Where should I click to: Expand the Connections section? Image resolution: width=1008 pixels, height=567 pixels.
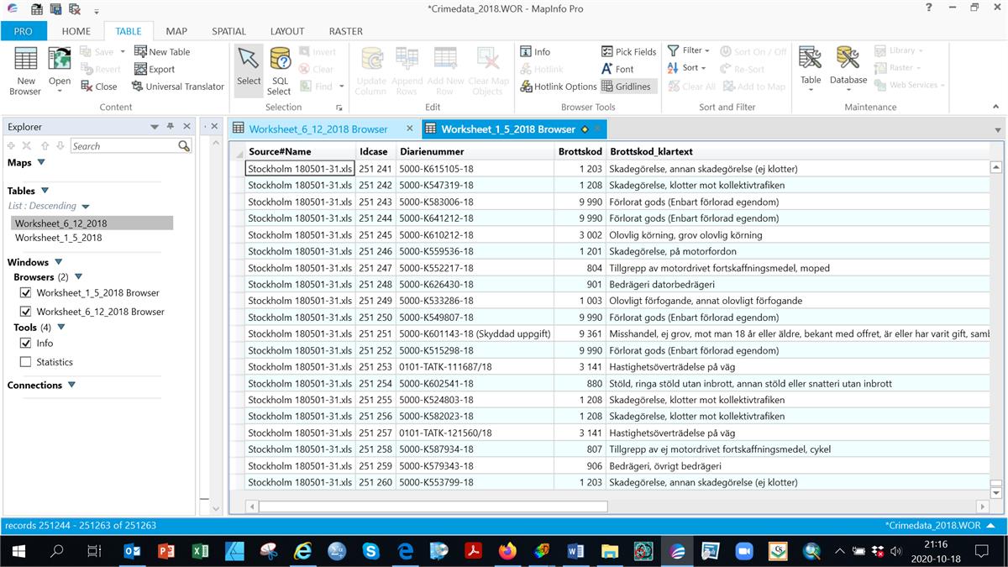[71, 386]
